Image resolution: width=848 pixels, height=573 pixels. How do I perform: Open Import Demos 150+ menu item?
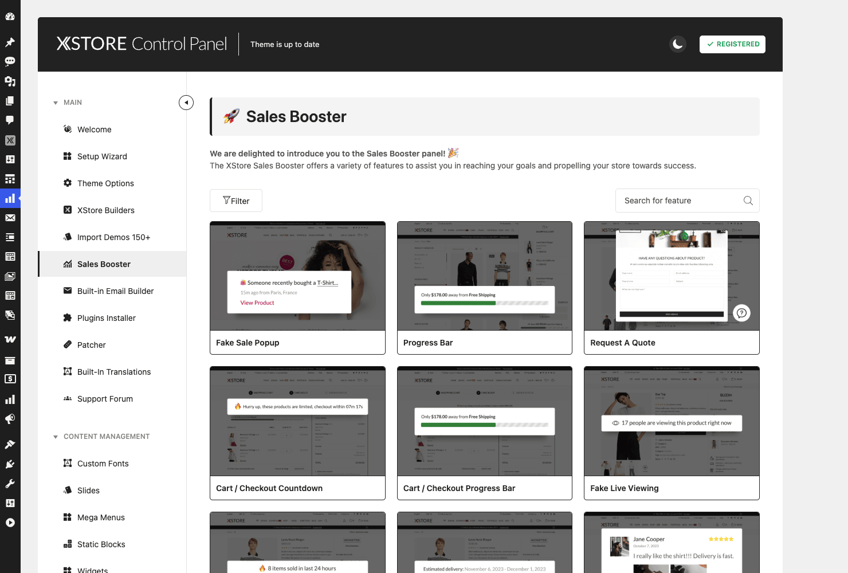coord(112,237)
